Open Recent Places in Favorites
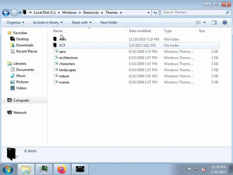Image resolution: width=233 pixels, height=175 pixels. pos(27,51)
